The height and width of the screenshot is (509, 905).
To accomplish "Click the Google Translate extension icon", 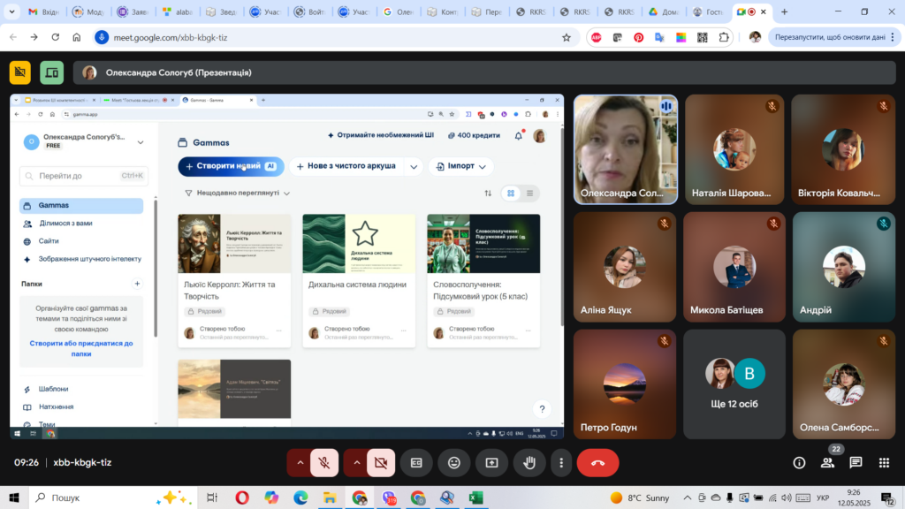I will (659, 37).
